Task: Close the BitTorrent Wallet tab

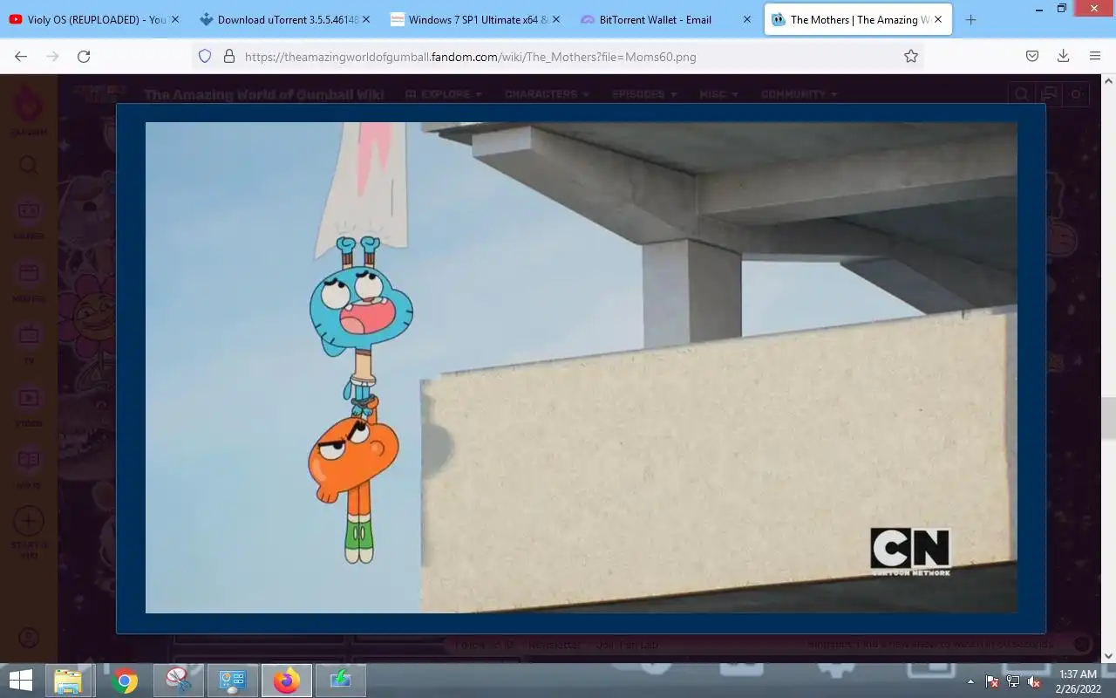Action: [747, 19]
